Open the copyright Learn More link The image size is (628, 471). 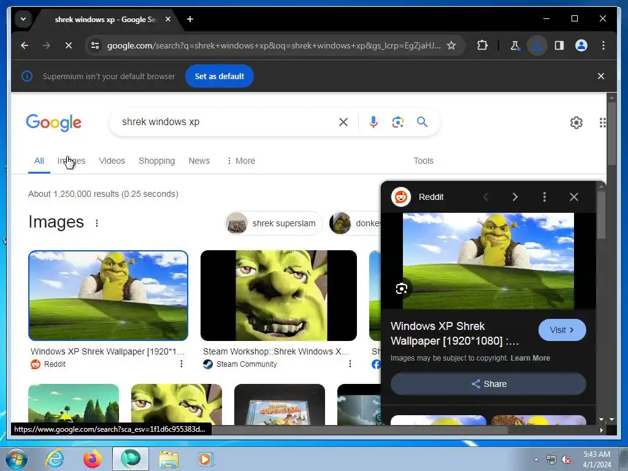pyautogui.click(x=530, y=358)
